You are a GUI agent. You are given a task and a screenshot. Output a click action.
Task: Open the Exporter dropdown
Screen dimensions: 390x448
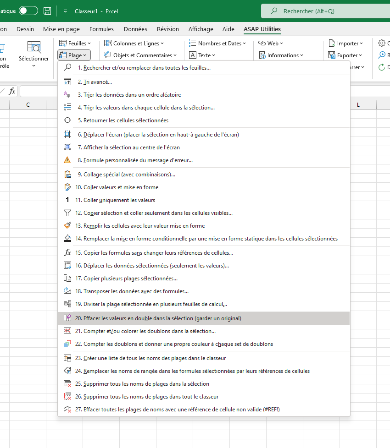coord(345,55)
